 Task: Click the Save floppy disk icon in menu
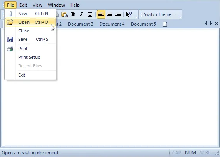(x=10, y=39)
